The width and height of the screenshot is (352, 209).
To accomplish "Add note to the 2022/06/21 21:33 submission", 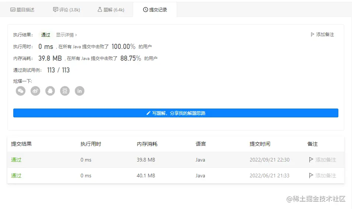I will point(323,176).
